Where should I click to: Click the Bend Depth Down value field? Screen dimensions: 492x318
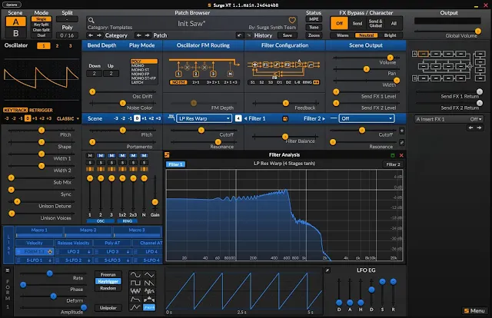(95, 74)
